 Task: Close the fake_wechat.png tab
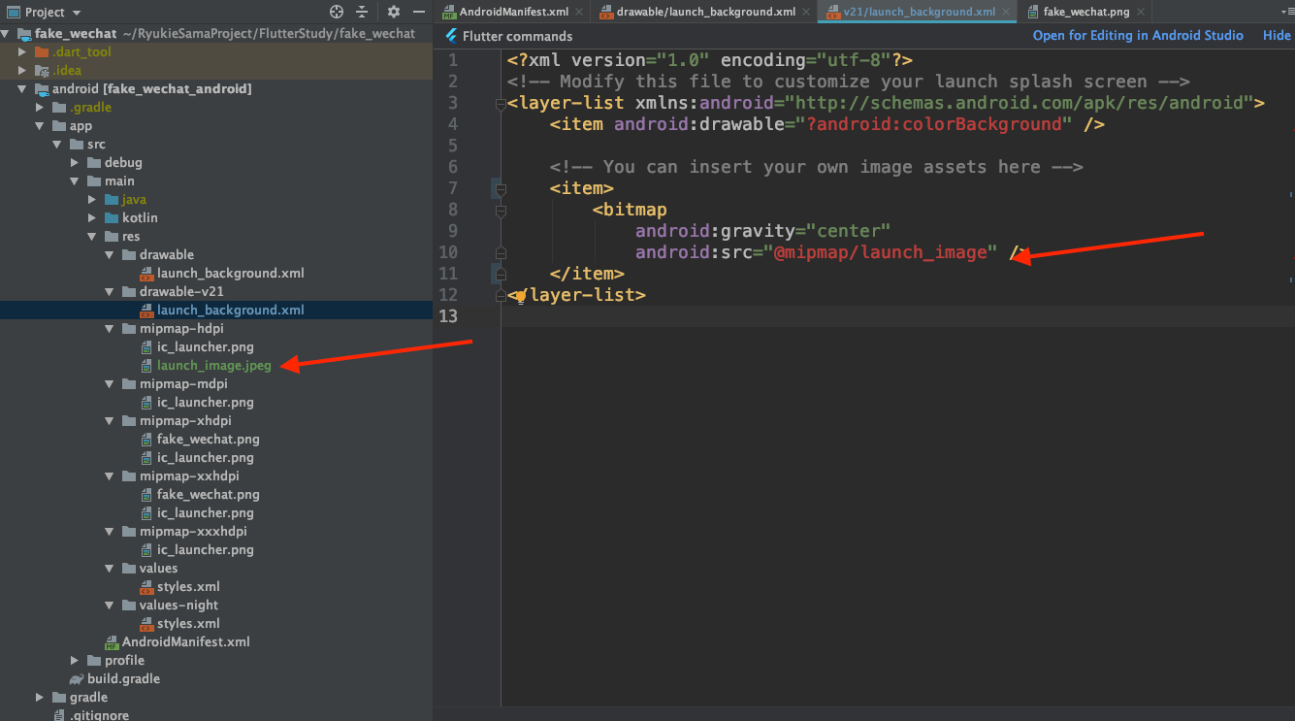[1139, 12]
